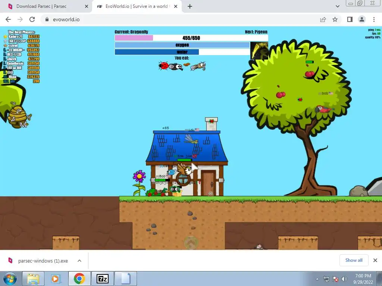Click the small brown food icon
Image resolution: width=382 pixels, height=286 pixels.
[x=187, y=65]
